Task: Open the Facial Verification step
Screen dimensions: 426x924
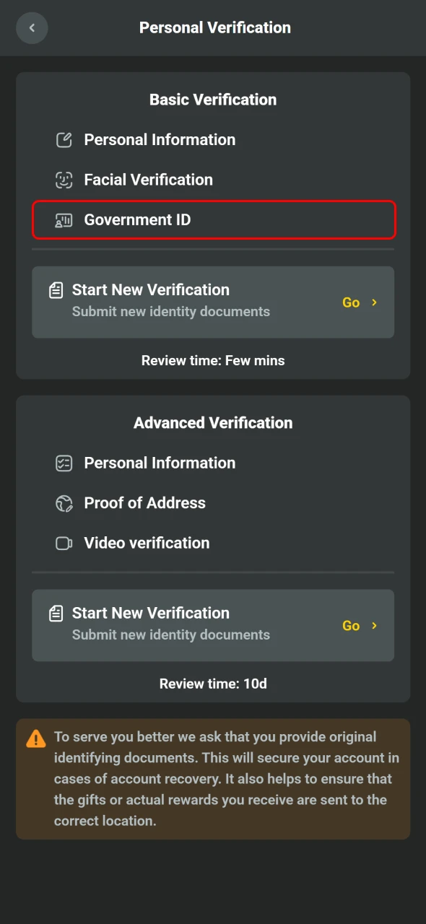Action: (x=148, y=180)
